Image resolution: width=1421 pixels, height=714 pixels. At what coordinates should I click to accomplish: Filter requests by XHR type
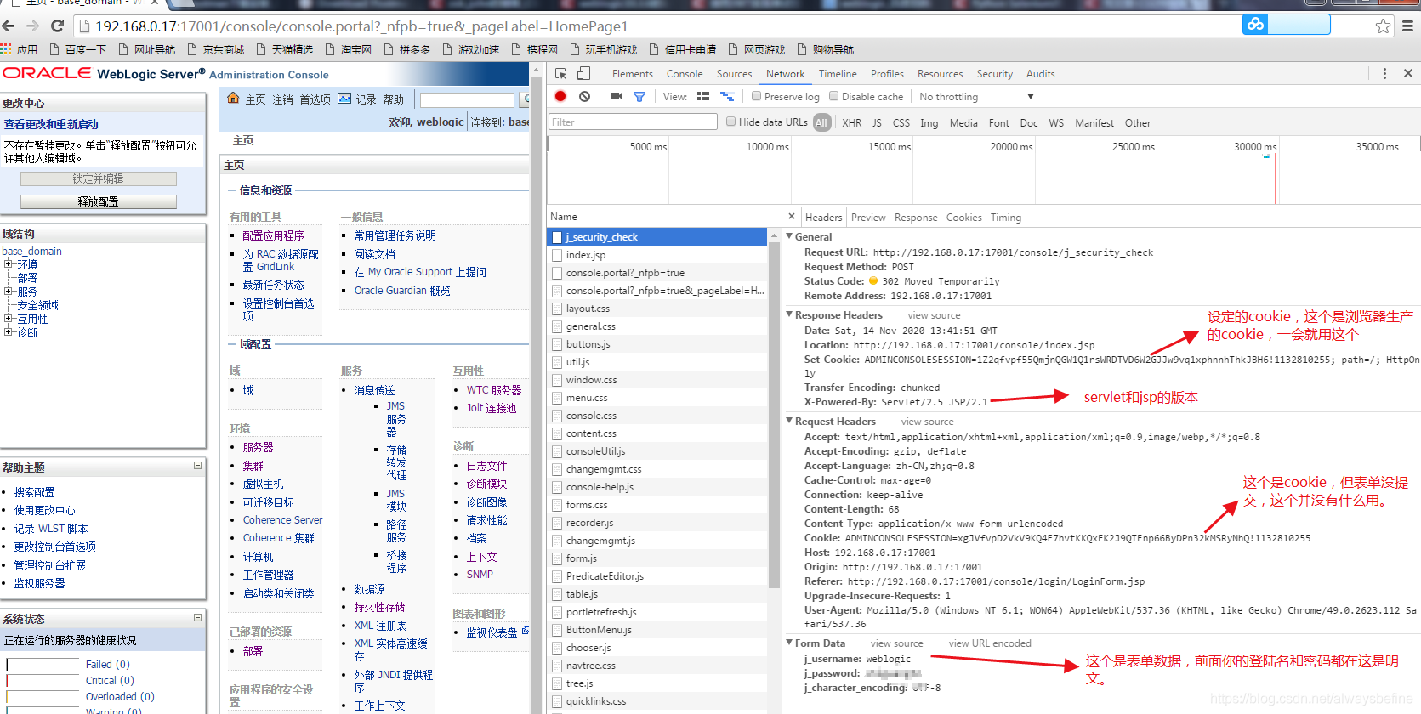(x=851, y=123)
